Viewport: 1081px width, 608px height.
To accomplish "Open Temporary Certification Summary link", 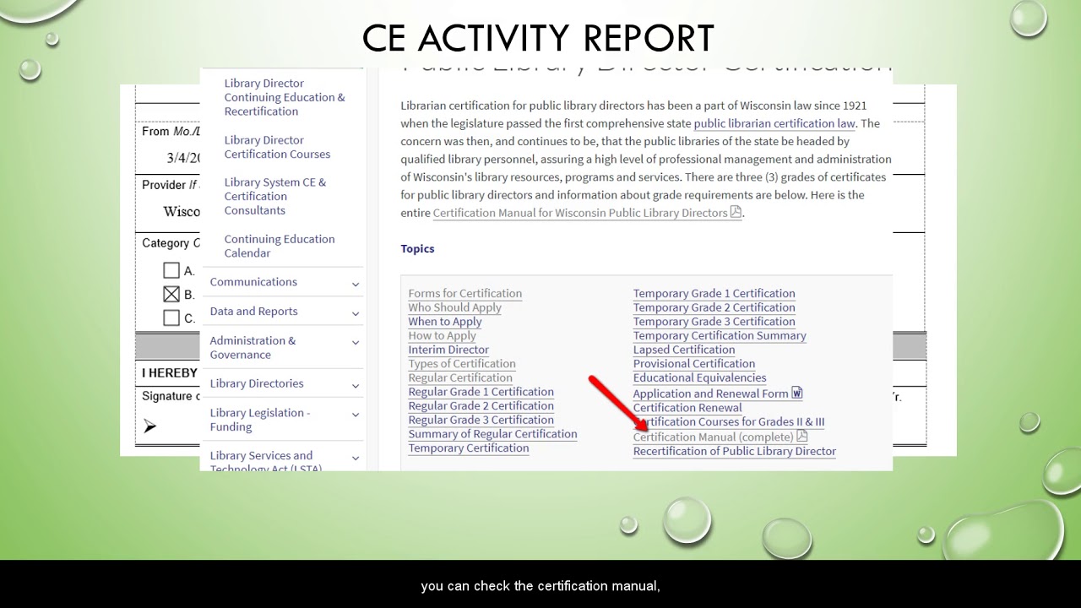I will [720, 335].
